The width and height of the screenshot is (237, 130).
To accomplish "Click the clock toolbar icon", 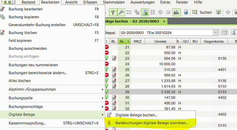I will [x=161, y=12].
